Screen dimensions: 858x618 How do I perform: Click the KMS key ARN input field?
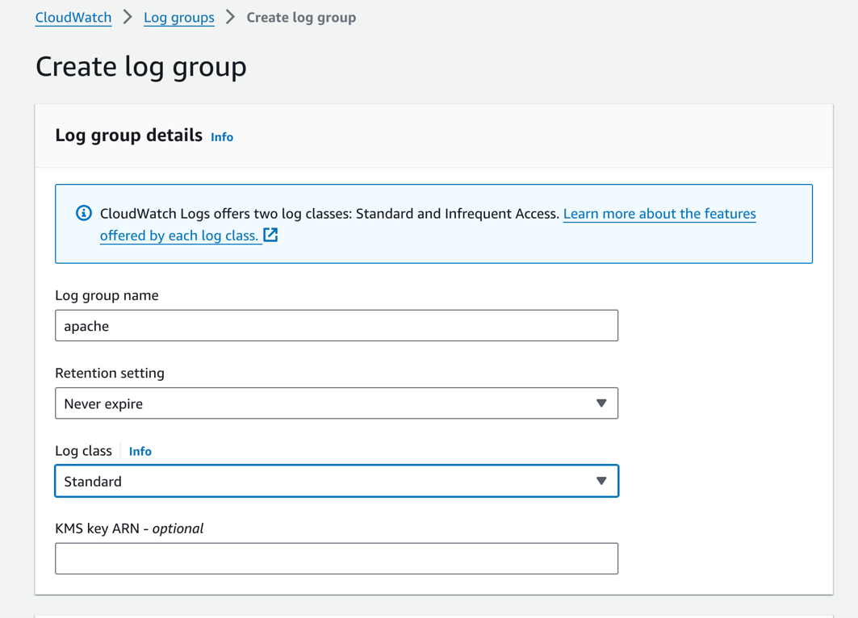(x=337, y=558)
